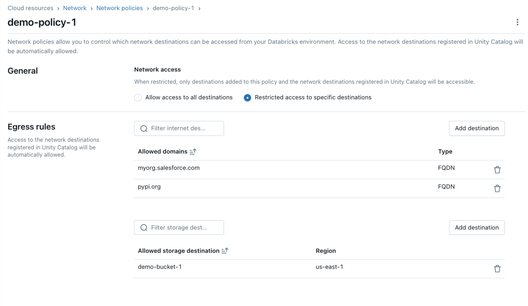This screenshot has width=528, height=306.
Task: Click the Region column header
Action: (x=326, y=251)
